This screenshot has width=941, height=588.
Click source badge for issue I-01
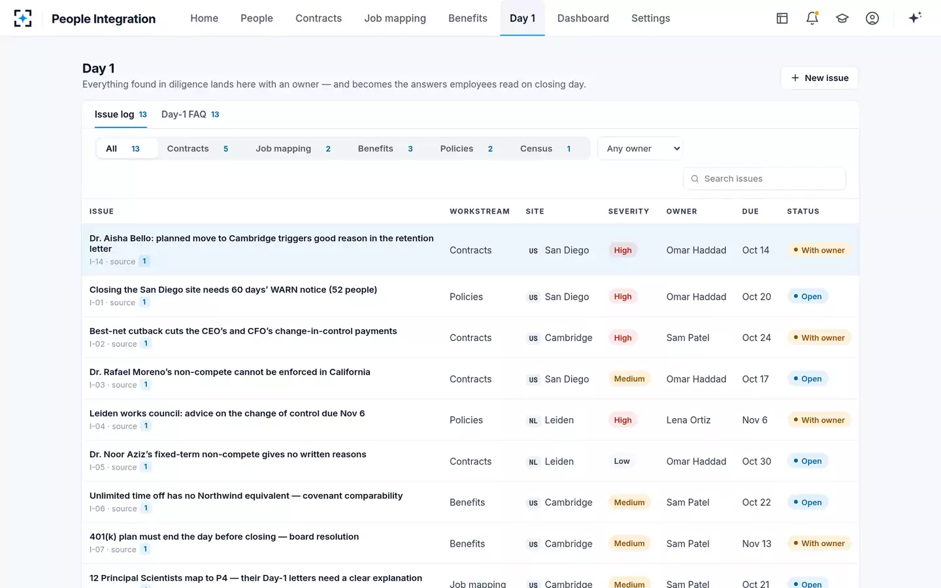point(144,302)
